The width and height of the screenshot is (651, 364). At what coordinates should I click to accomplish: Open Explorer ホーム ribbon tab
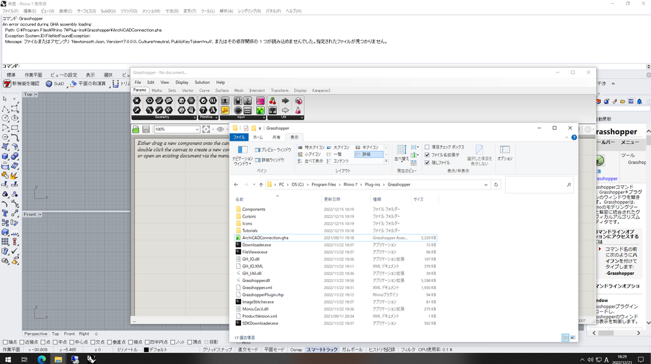pyautogui.click(x=258, y=137)
